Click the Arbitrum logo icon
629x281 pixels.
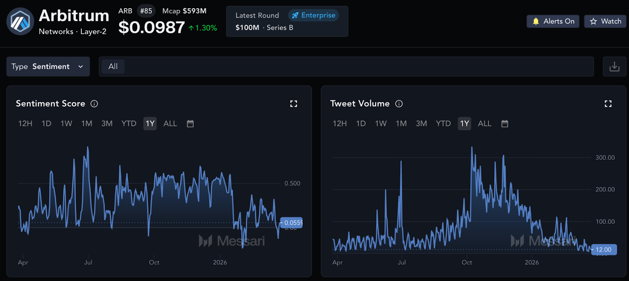tap(20, 21)
